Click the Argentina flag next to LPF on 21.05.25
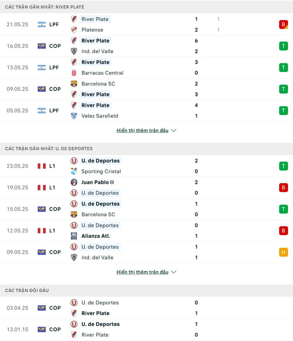293x341 pixels. point(42,24)
